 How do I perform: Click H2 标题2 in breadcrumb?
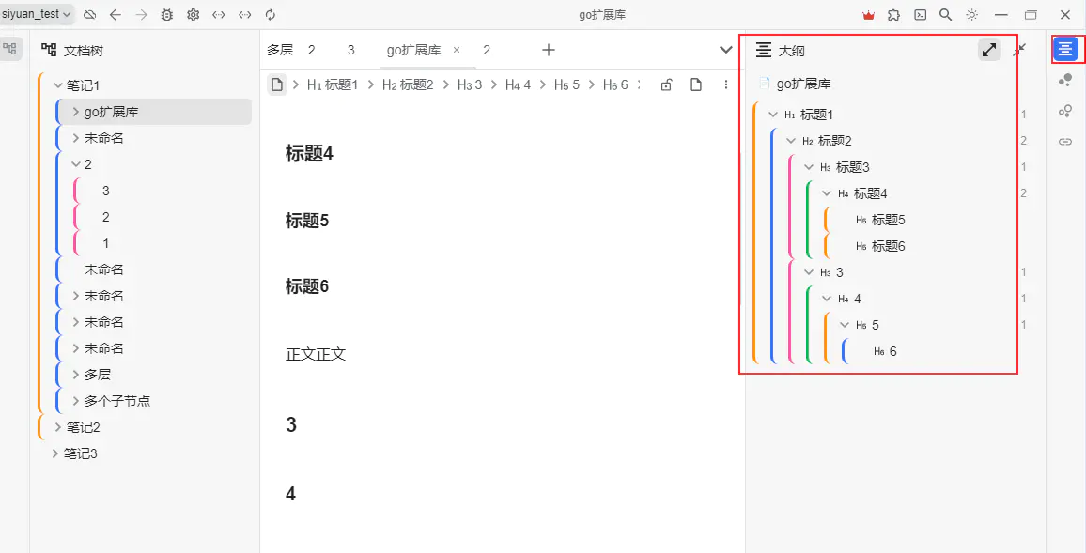tap(408, 84)
